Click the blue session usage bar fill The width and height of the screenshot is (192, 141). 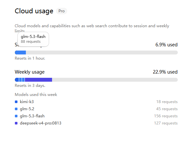click(x=20, y=53)
